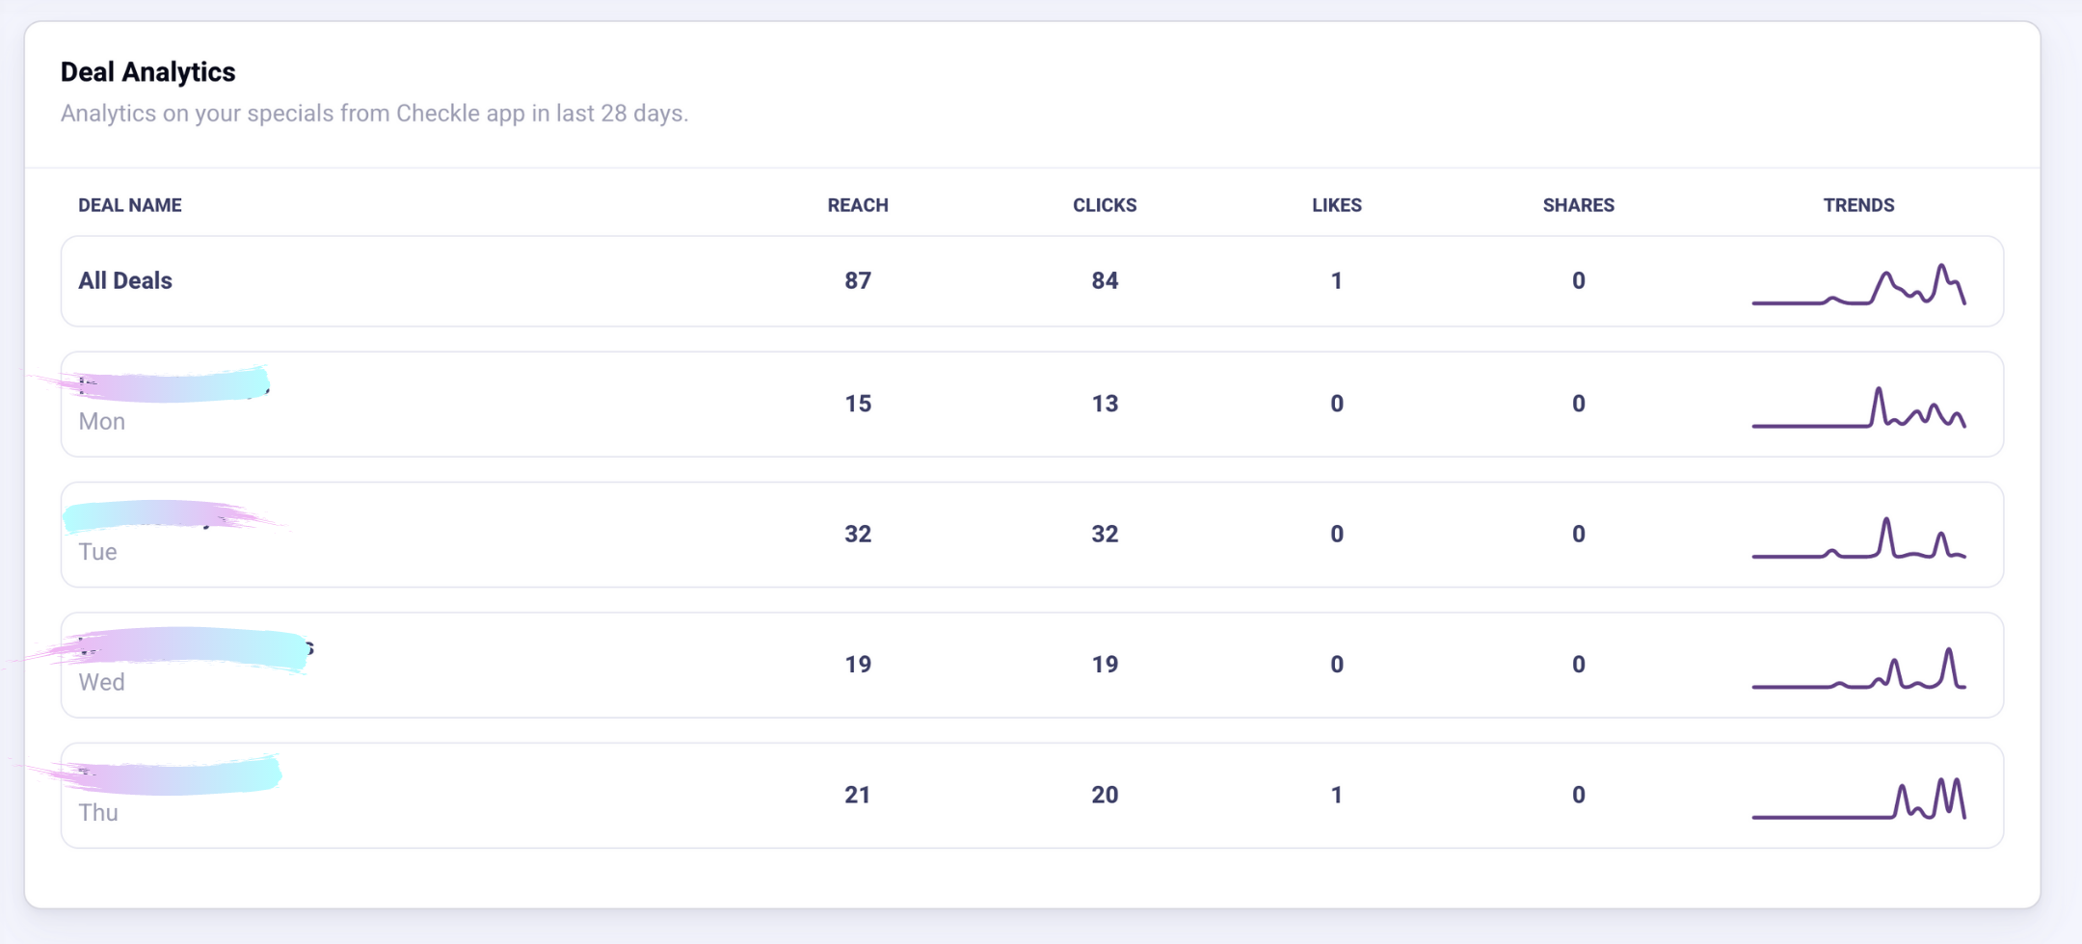Open the Thu deal trend sparkline
The image size is (2082, 944).
(1858, 798)
